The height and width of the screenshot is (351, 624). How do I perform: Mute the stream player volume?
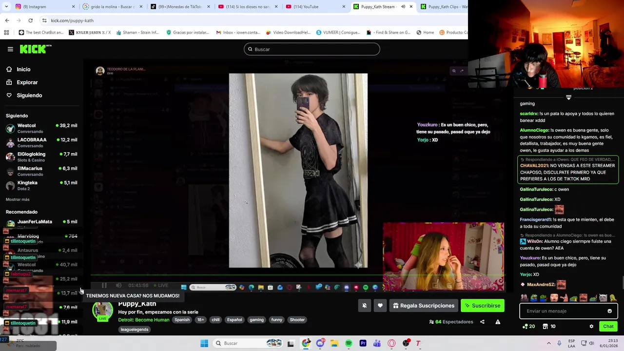[118, 286]
